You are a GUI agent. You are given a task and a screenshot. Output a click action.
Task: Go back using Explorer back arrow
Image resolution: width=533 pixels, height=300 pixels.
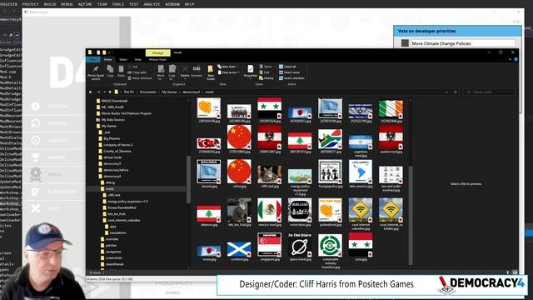[91, 92]
